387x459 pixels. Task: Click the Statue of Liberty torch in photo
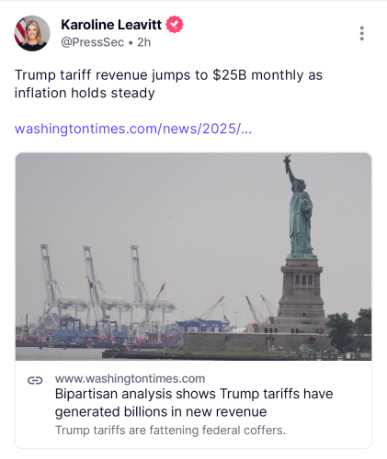pyautogui.click(x=287, y=159)
